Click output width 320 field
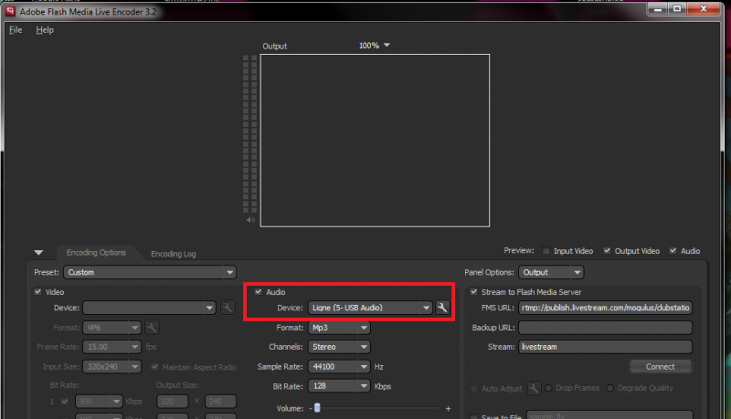This screenshot has height=419, width=731. click(173, 402)
